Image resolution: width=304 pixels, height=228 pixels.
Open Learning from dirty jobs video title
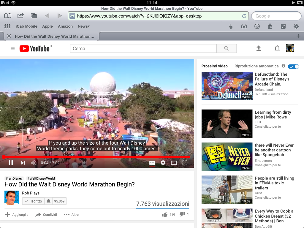(x=273, y=115)
